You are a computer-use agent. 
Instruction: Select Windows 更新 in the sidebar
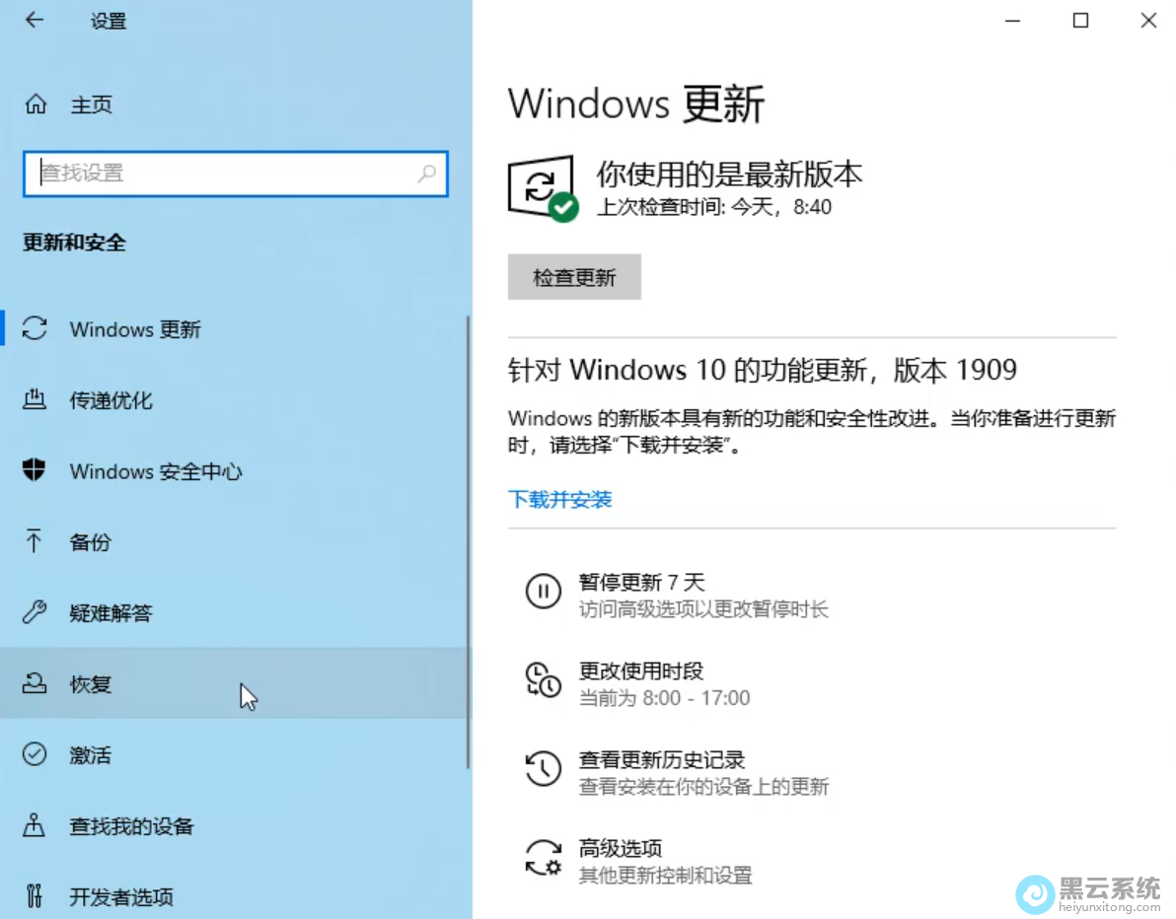135,330
